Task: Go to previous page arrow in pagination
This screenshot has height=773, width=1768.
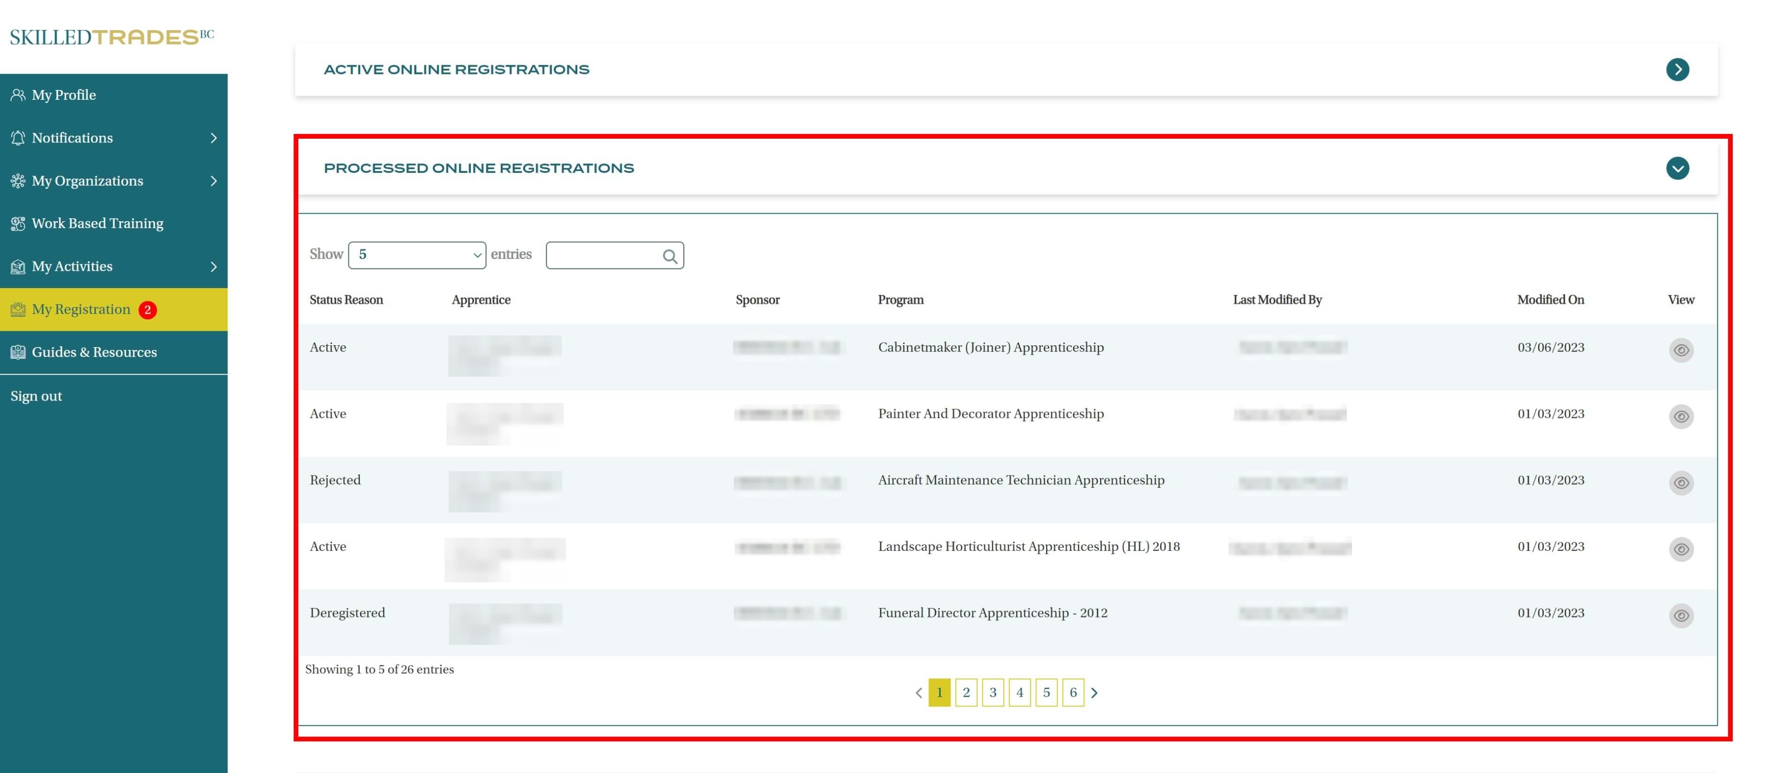Action: tap(918, 693)
